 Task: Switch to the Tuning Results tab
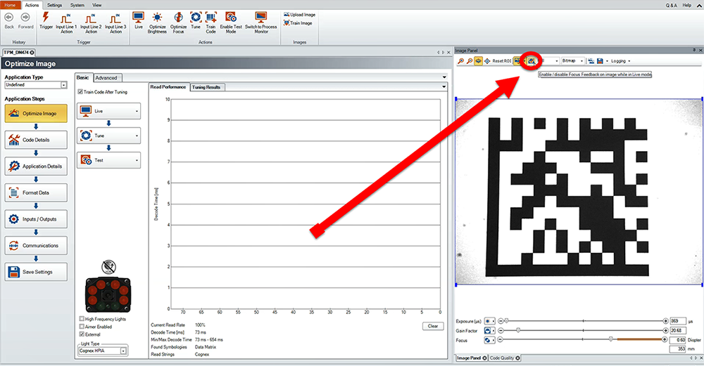pyautogui.click(x=207, y=87)
